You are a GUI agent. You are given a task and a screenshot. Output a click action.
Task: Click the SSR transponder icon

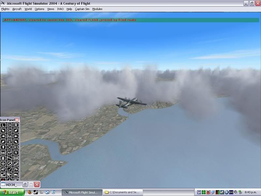tap(16, 158)
